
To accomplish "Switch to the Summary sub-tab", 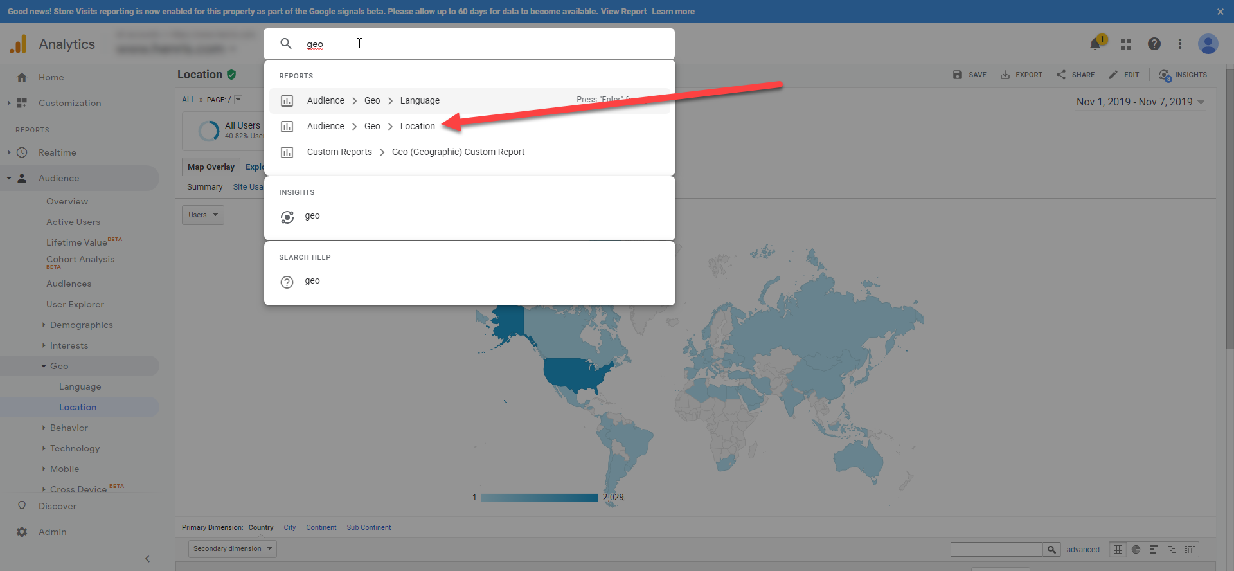I will point(204,187).
